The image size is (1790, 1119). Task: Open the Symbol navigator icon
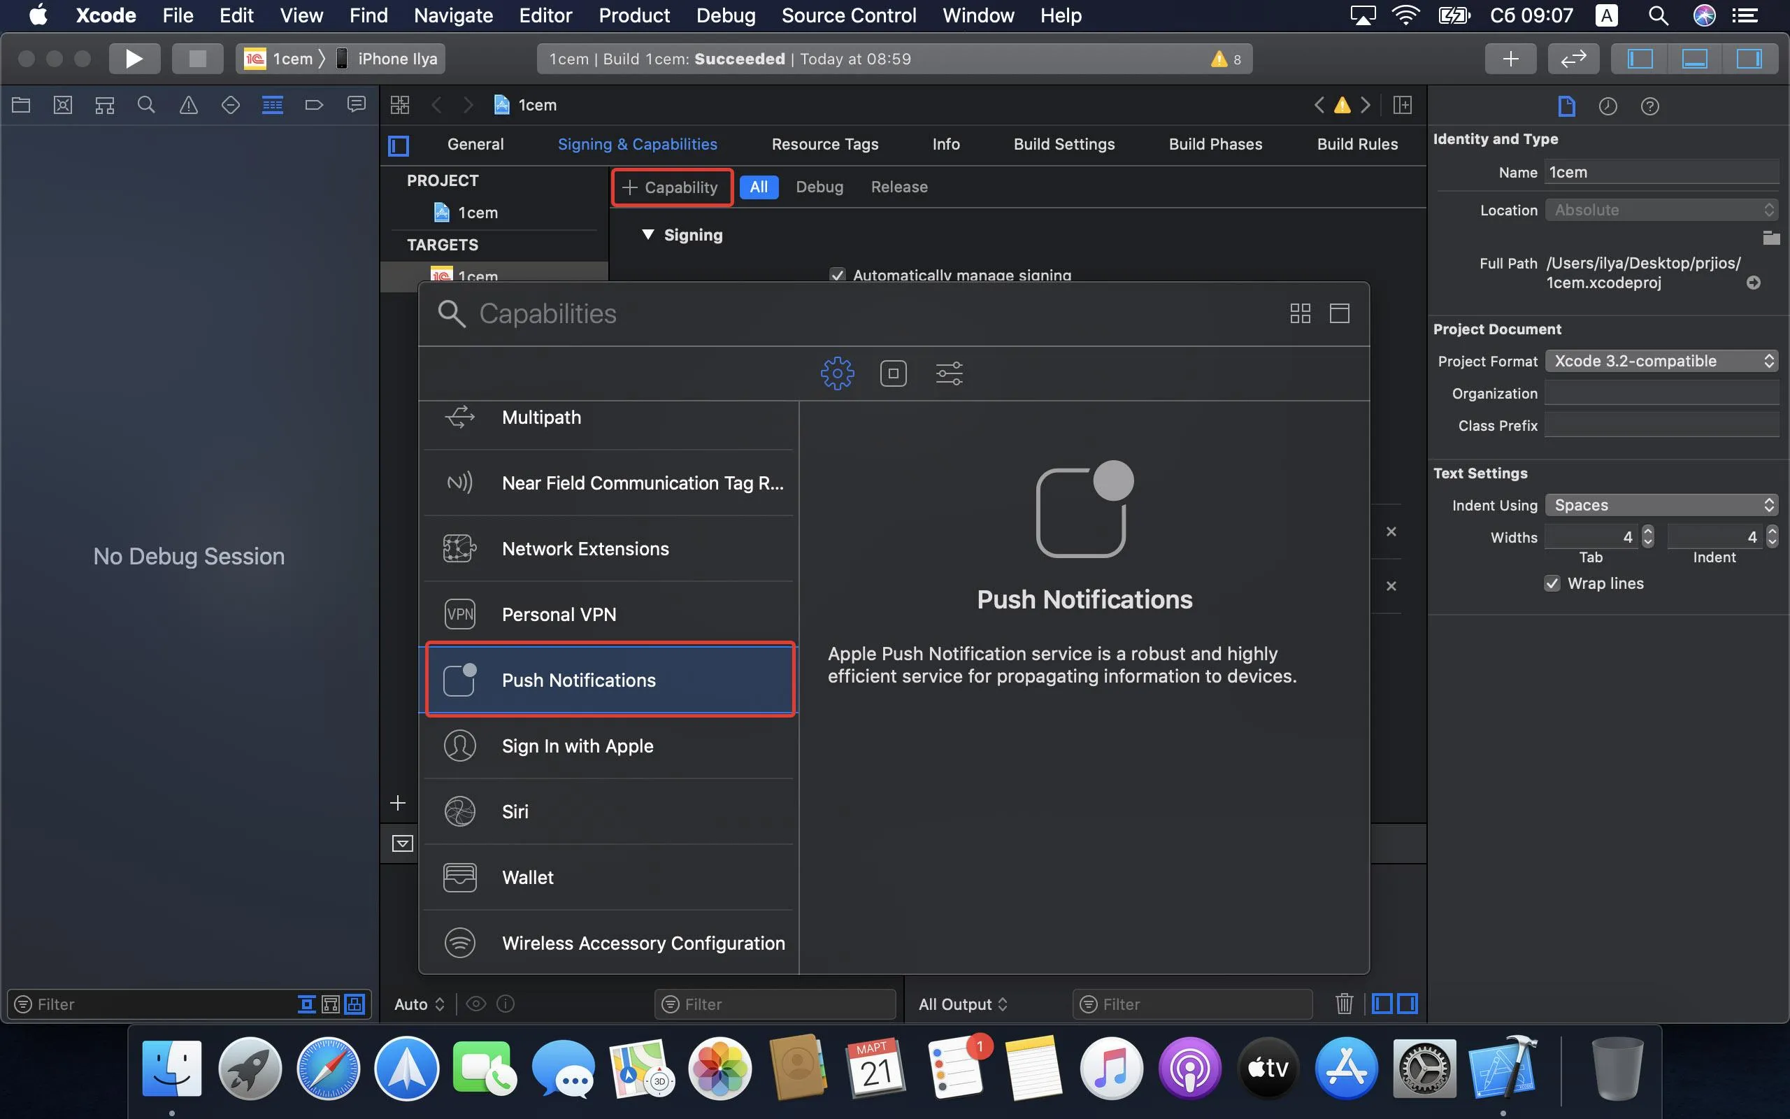coord(104,105)
